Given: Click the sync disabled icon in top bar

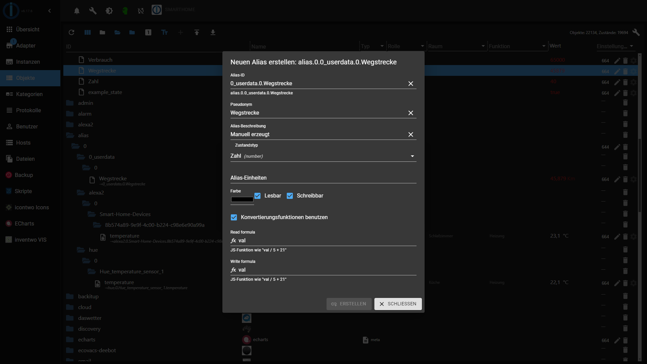Looking at the screenshot, I should click(x=141, y=11).
